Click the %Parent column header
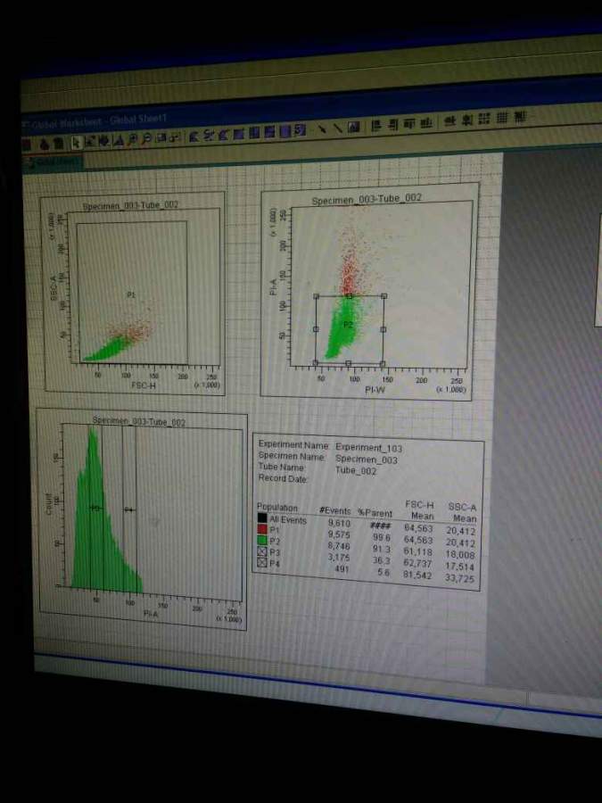Viewport: 602px width, 803px height. 375,513
